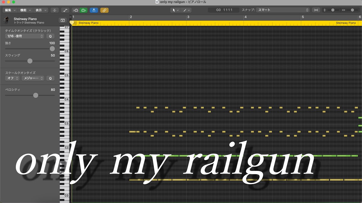
Task: Open the 編集 (Edit) menu
Action: (10, 10)
